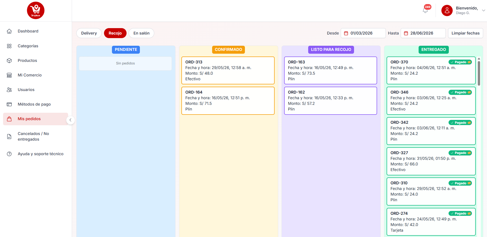
Task: Open order card ORD-370
Action: point(431,71)
